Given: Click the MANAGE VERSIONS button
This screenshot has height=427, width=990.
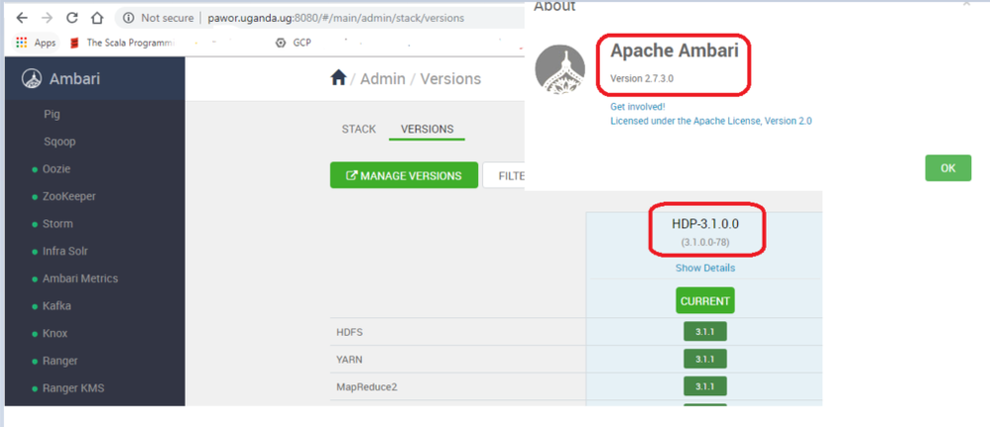Looking at the screenshot, I should 404,175.
